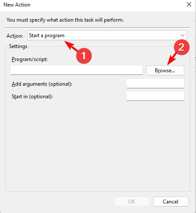Click the chevron arrow of the Action dropdown

(x=183, y=35)
